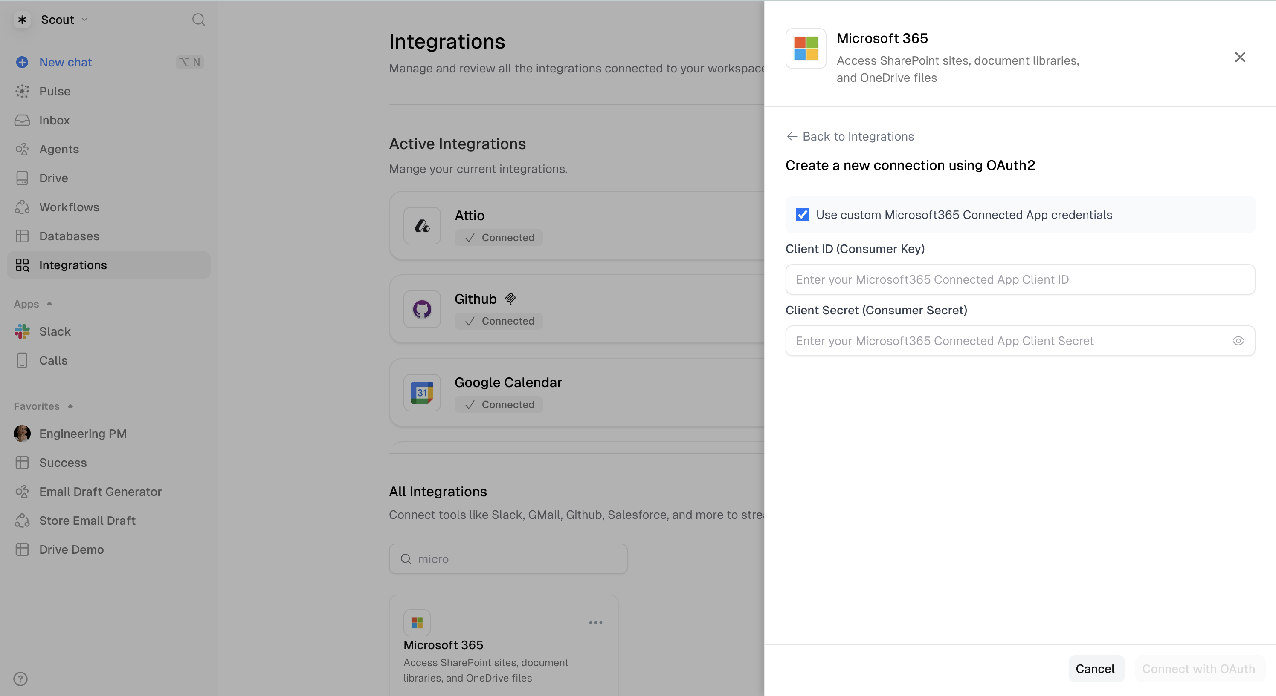This screenshot has height=696, width=1276.
Task: Toggle client secret visibility eye icon
Action: (1238, 341)
